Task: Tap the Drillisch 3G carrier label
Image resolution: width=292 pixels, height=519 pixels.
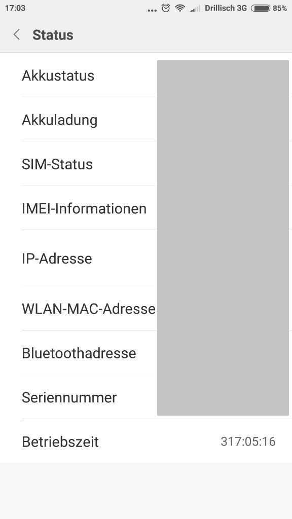Action: (226, 8)
